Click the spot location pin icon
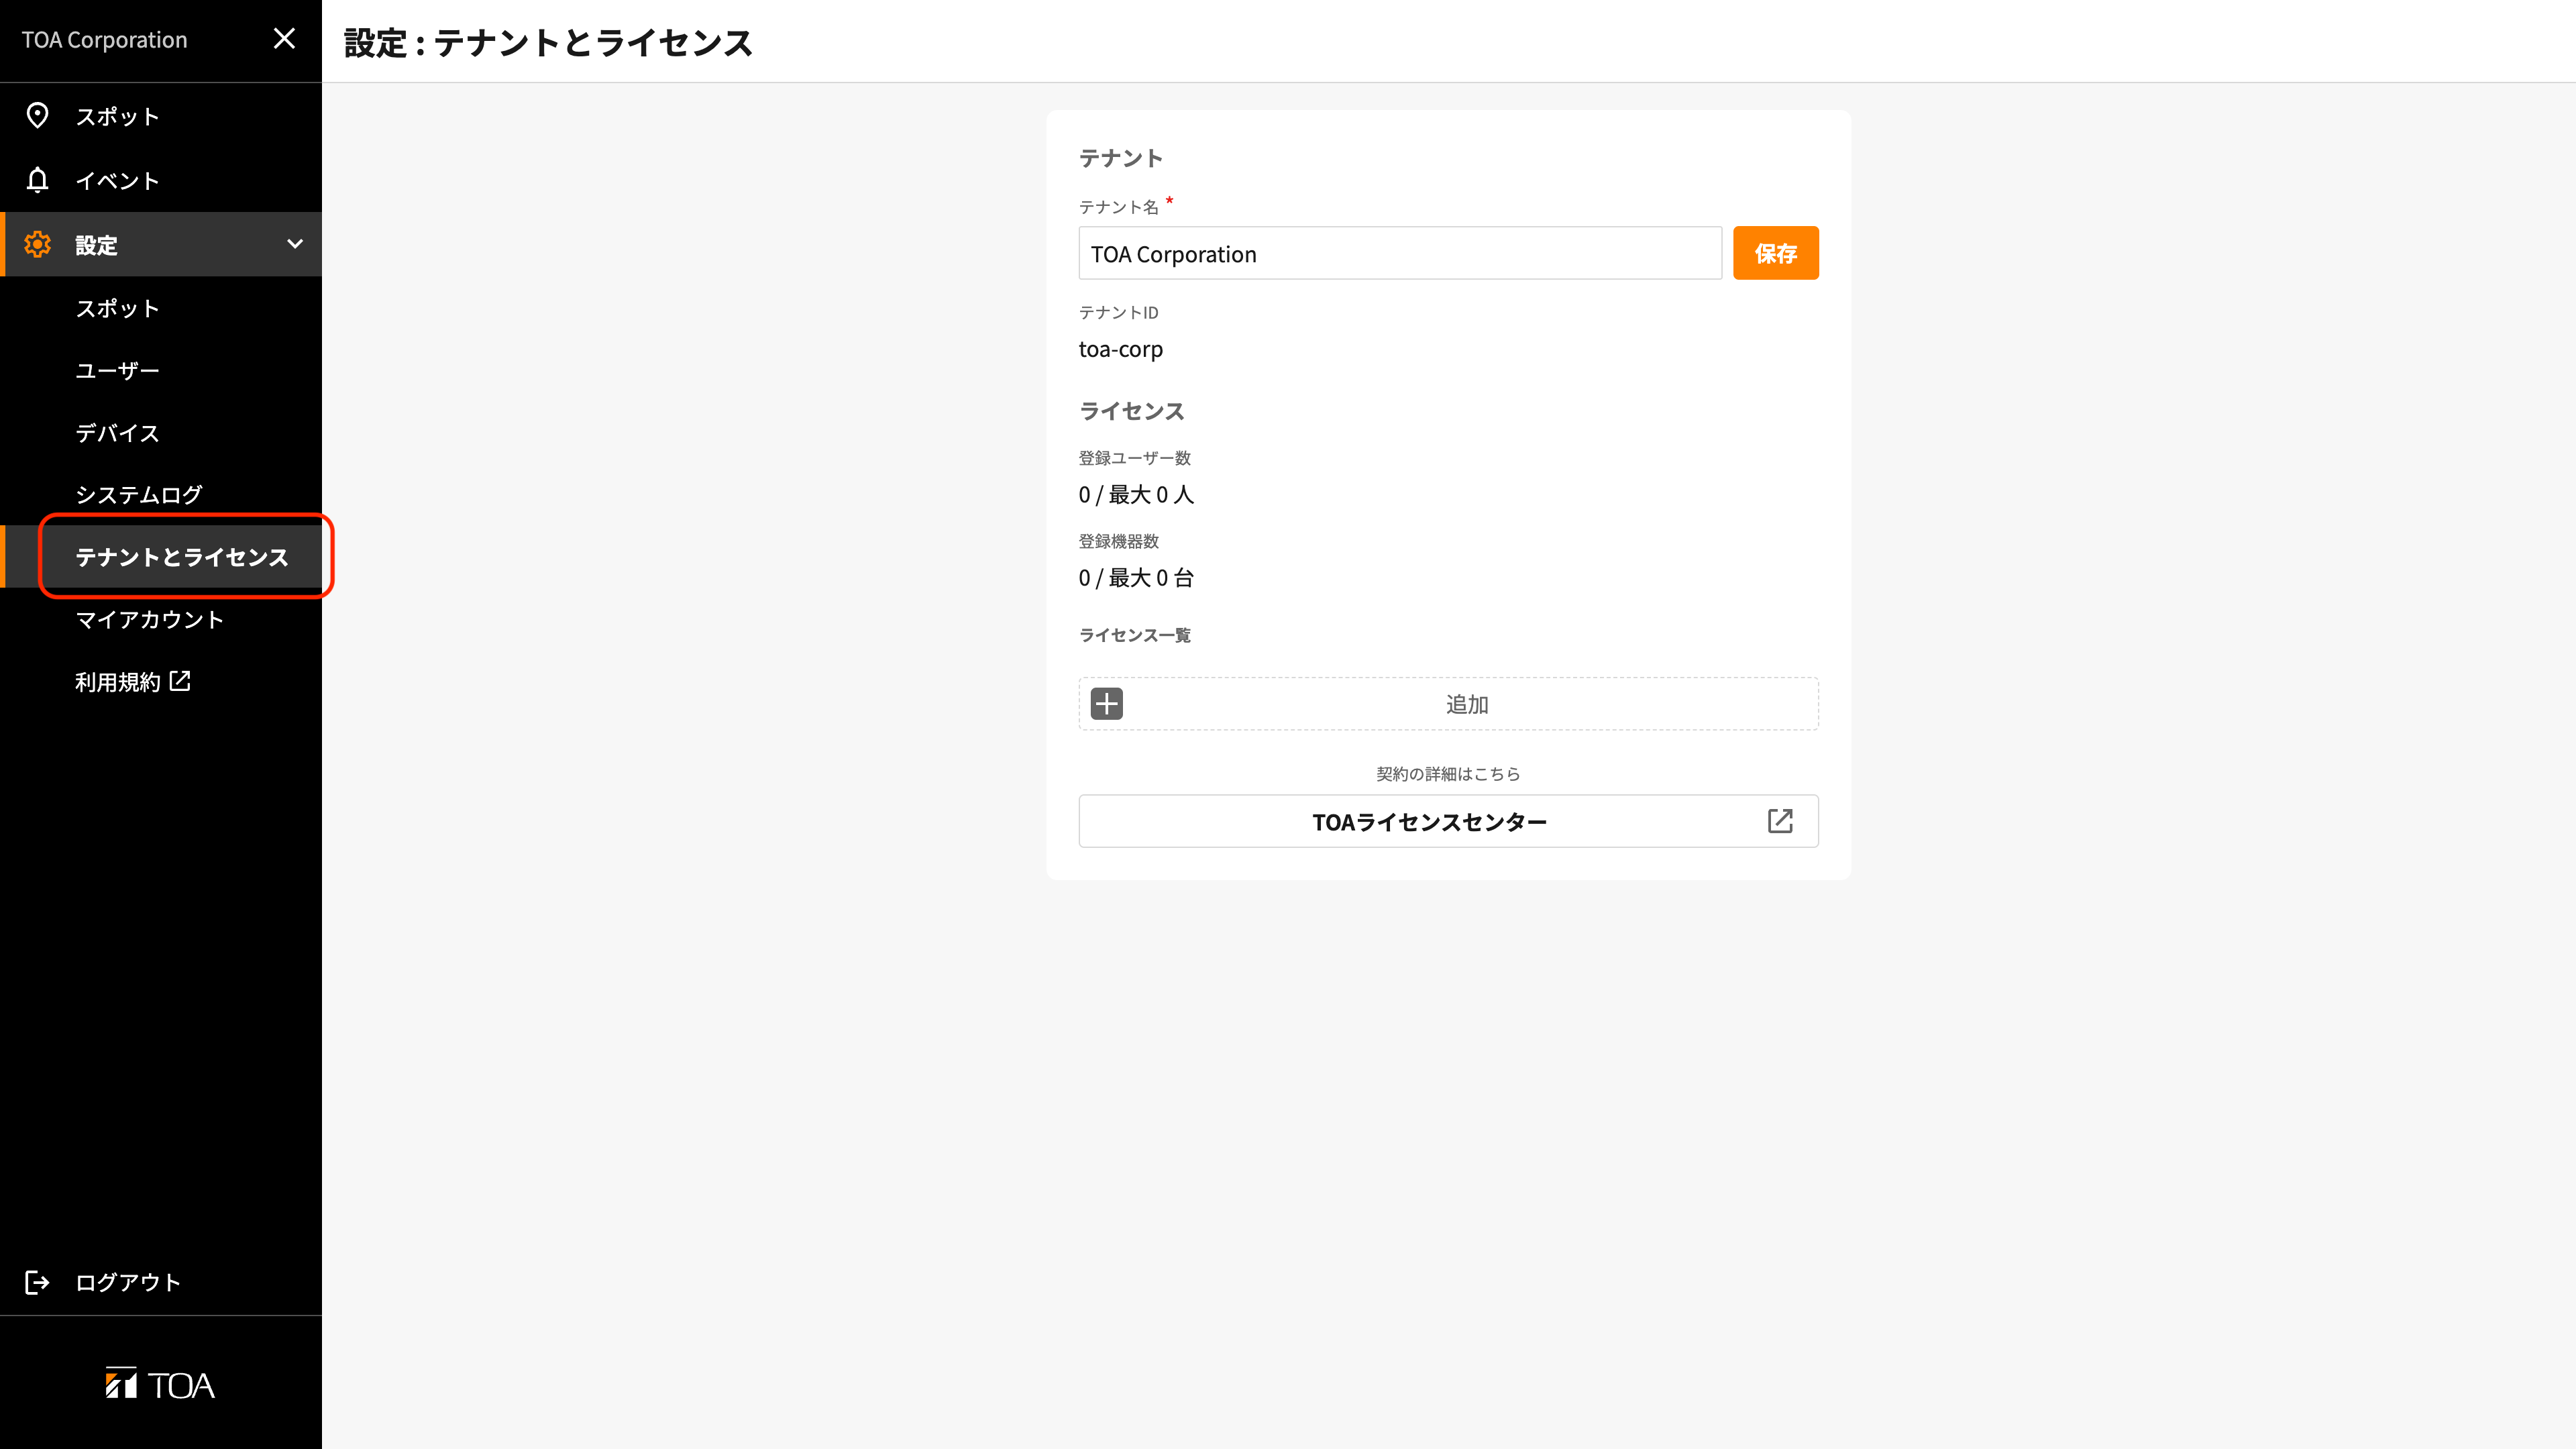 click(x=37, y=116)
